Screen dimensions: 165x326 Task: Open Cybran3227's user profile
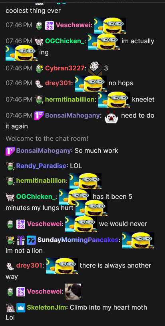coord(65,68)
